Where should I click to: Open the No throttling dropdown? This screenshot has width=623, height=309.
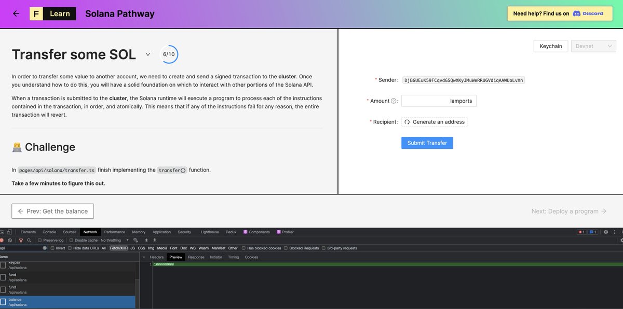115,241
